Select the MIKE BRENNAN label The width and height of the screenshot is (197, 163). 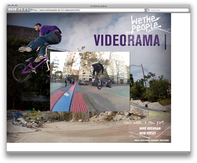coord(150,129)
